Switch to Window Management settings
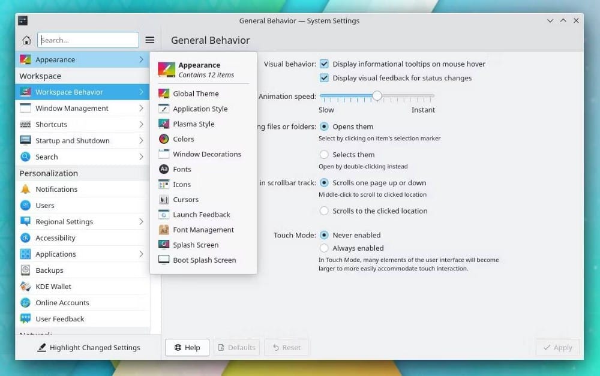Screen dimensions: 600x376 [x=72, y=108]
